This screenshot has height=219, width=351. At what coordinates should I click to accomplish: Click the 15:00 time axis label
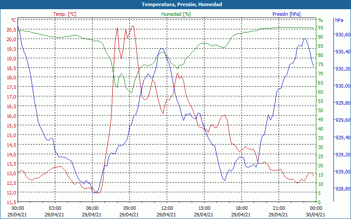click(204, 208)
